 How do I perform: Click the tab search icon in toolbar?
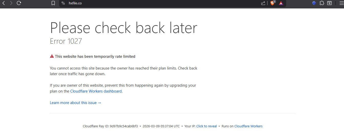[330, 3]
